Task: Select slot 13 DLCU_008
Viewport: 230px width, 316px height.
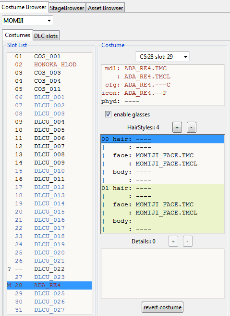Action: pos(49,154)
